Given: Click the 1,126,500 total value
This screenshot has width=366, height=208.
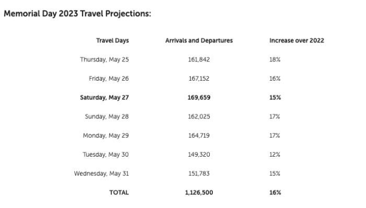Looking at the screenshot, I should click(x=199, y=193).
